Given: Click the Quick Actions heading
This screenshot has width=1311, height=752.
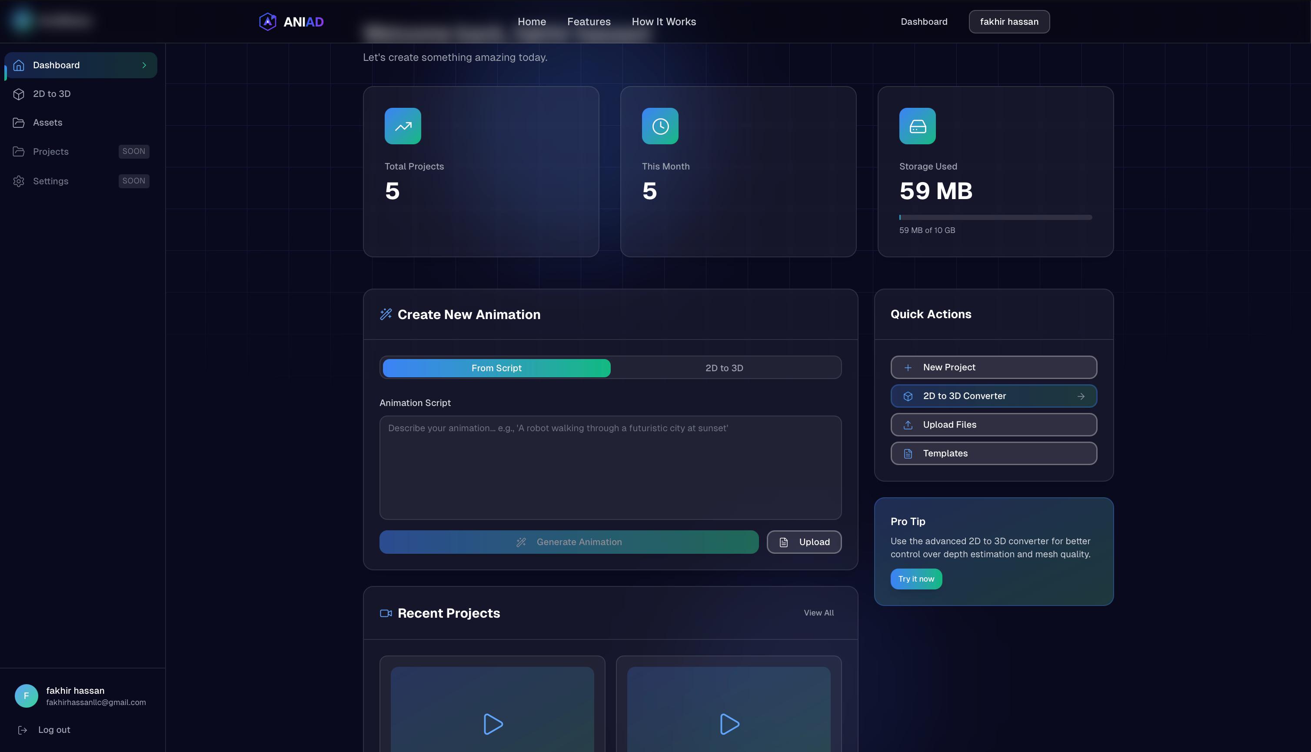Looking at the screenshot, I should (x=931, y=314).
